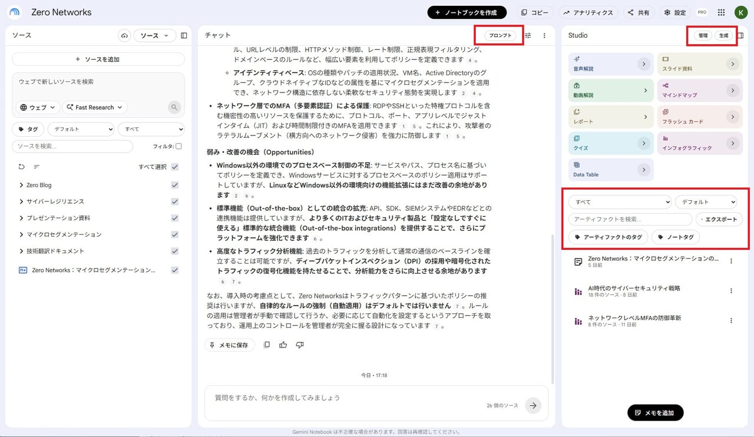This screenshot has height=437, width=754.
Task: Send the chat message arrow
Action: [533, 405]
